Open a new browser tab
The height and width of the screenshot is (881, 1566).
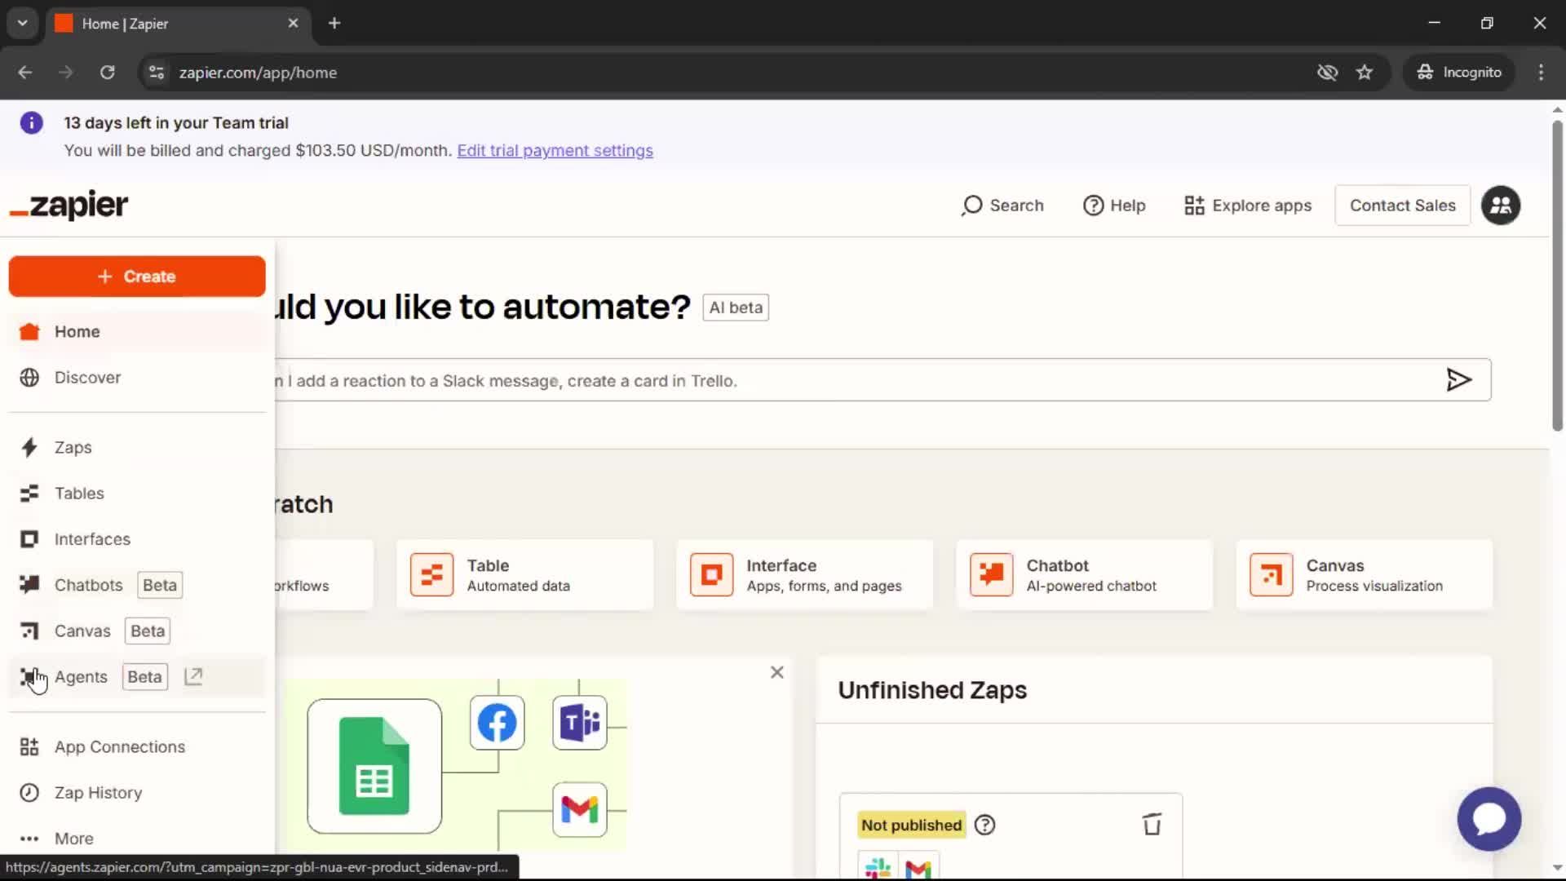click(x=334, y=23)
